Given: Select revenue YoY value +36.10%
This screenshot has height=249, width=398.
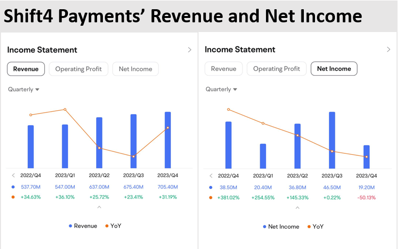Looking at the screenshot, I should coord(65,197).
